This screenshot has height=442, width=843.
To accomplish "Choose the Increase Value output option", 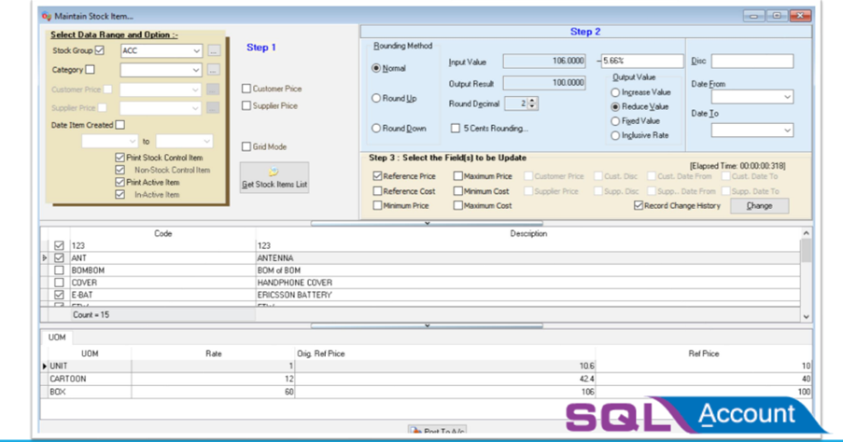I will [615, 92].
